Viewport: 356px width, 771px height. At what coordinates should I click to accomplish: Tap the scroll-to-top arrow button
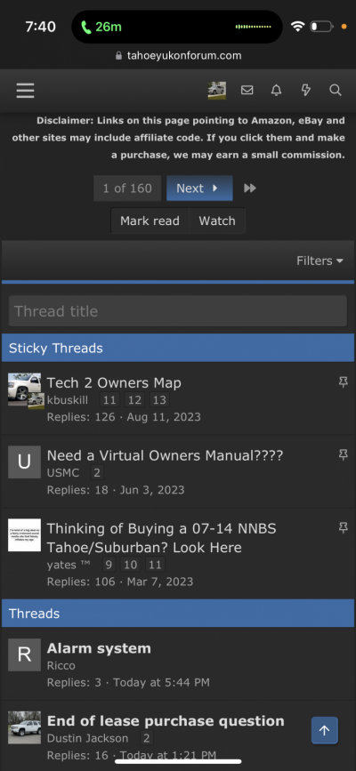[x=325, y=730]
